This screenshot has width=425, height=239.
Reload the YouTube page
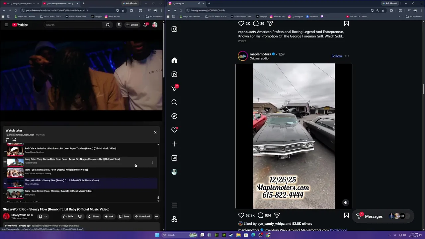point(16,10)
